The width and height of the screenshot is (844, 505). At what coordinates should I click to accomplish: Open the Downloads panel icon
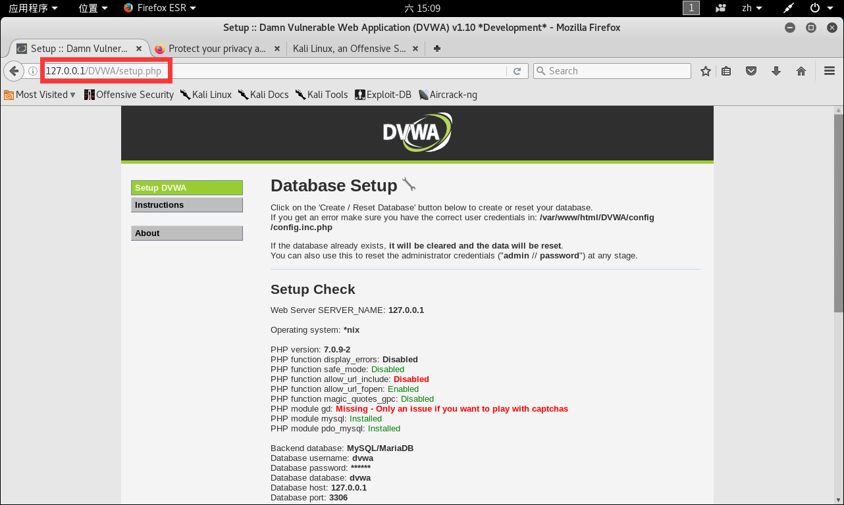[x=776, y=70]
